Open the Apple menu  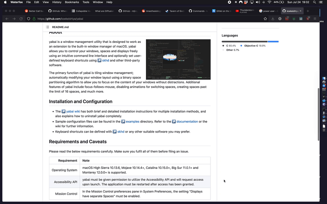pyautogui.click(x=5, y=2)
